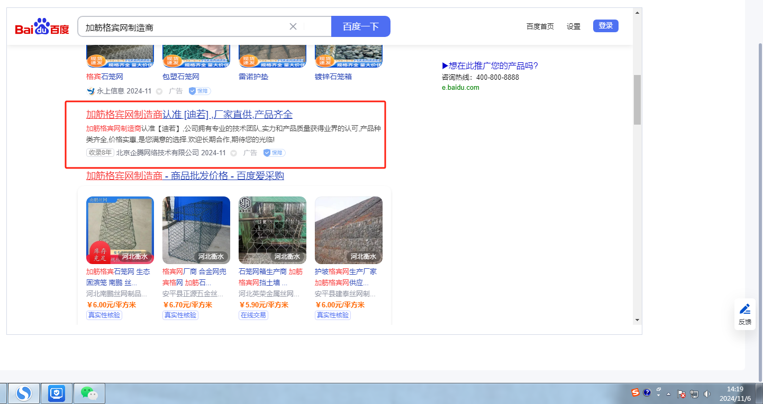Click the ¥6.70元/平方米 price
The image size is (763, 404).
[187, 305]
